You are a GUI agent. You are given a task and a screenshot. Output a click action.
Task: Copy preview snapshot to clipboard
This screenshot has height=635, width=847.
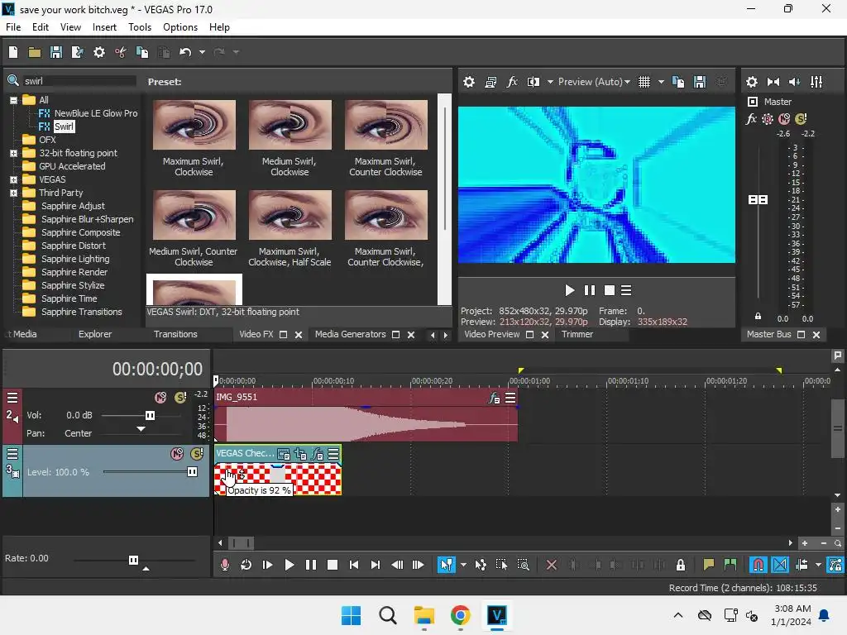pyautogui.click(x=678, y=82)
